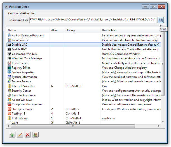This screenshot has height=147, width=171.
Task: Select the System Properties entry text
Action: [23, 72]
